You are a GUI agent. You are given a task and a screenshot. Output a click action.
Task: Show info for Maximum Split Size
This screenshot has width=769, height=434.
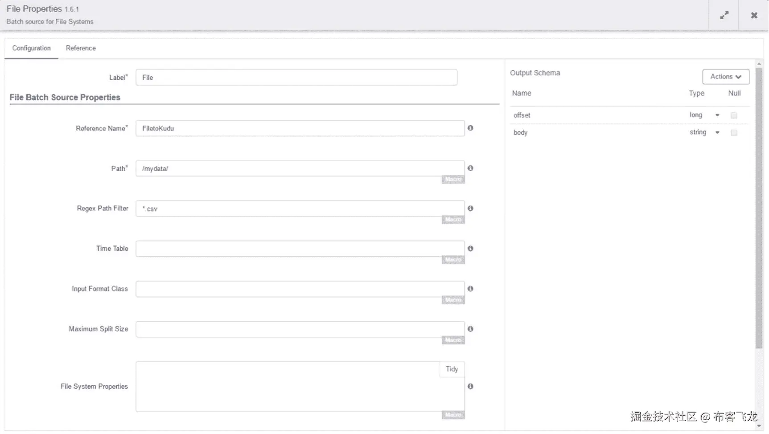[470, 328]
